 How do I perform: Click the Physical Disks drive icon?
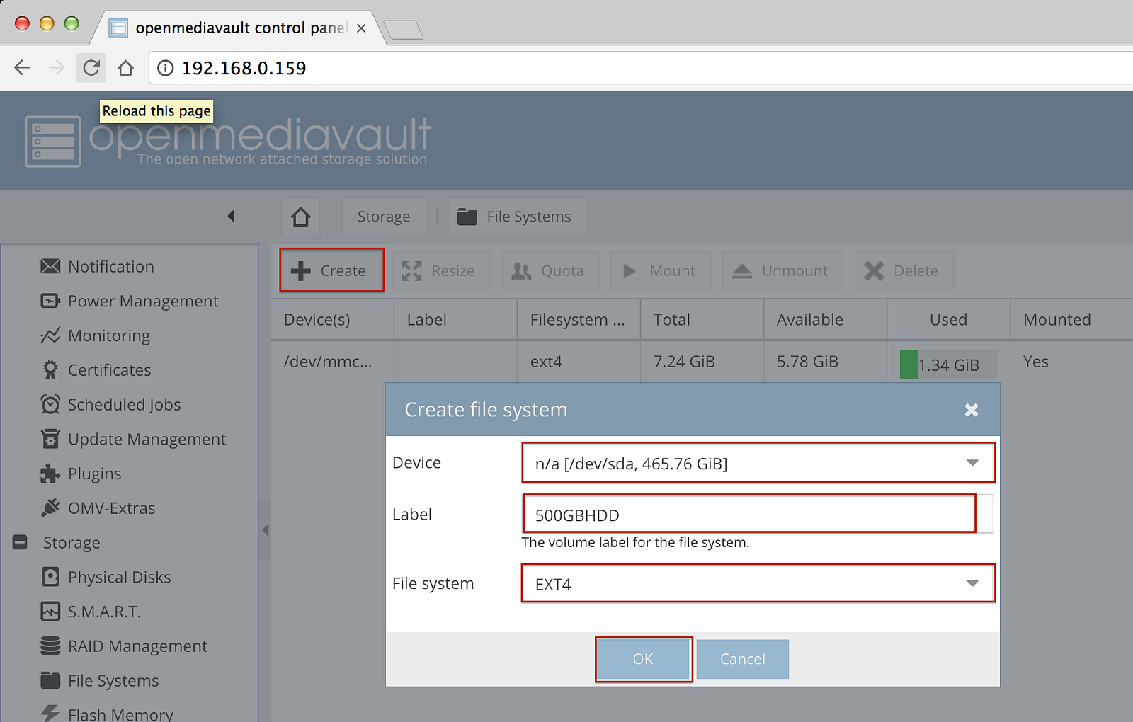(x=50, y=577)
